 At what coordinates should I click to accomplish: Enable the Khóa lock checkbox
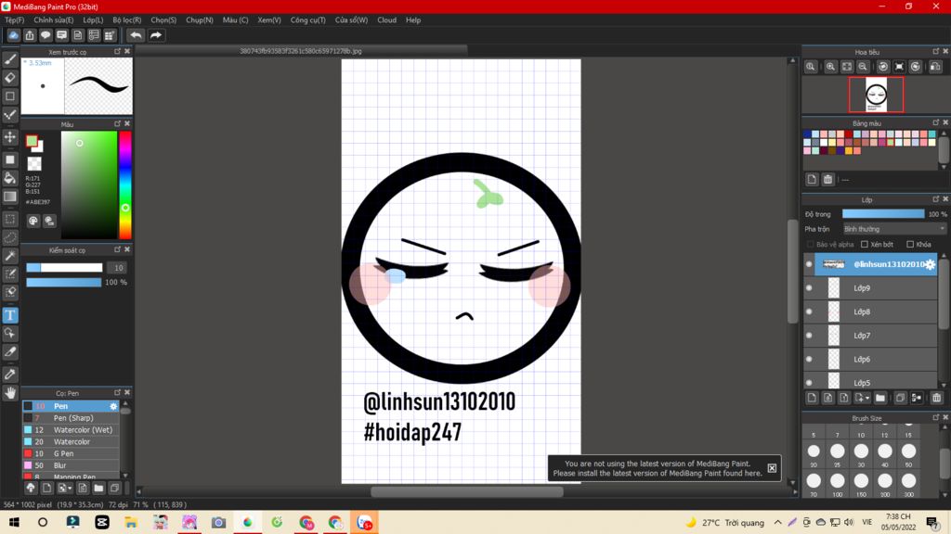point(910,245)
